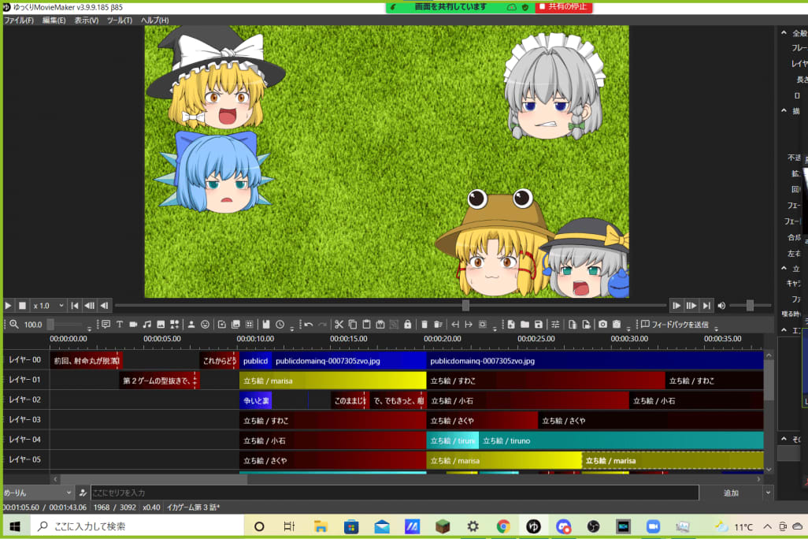The image size is (808, 539).
Task: Add a text item with the T icon
Action: [120, 324]
